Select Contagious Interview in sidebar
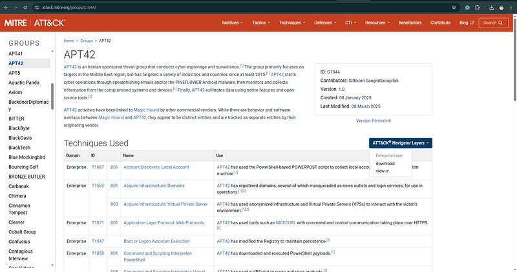The width and height of the screenshot is (517, 272). [x=21, y=255]
